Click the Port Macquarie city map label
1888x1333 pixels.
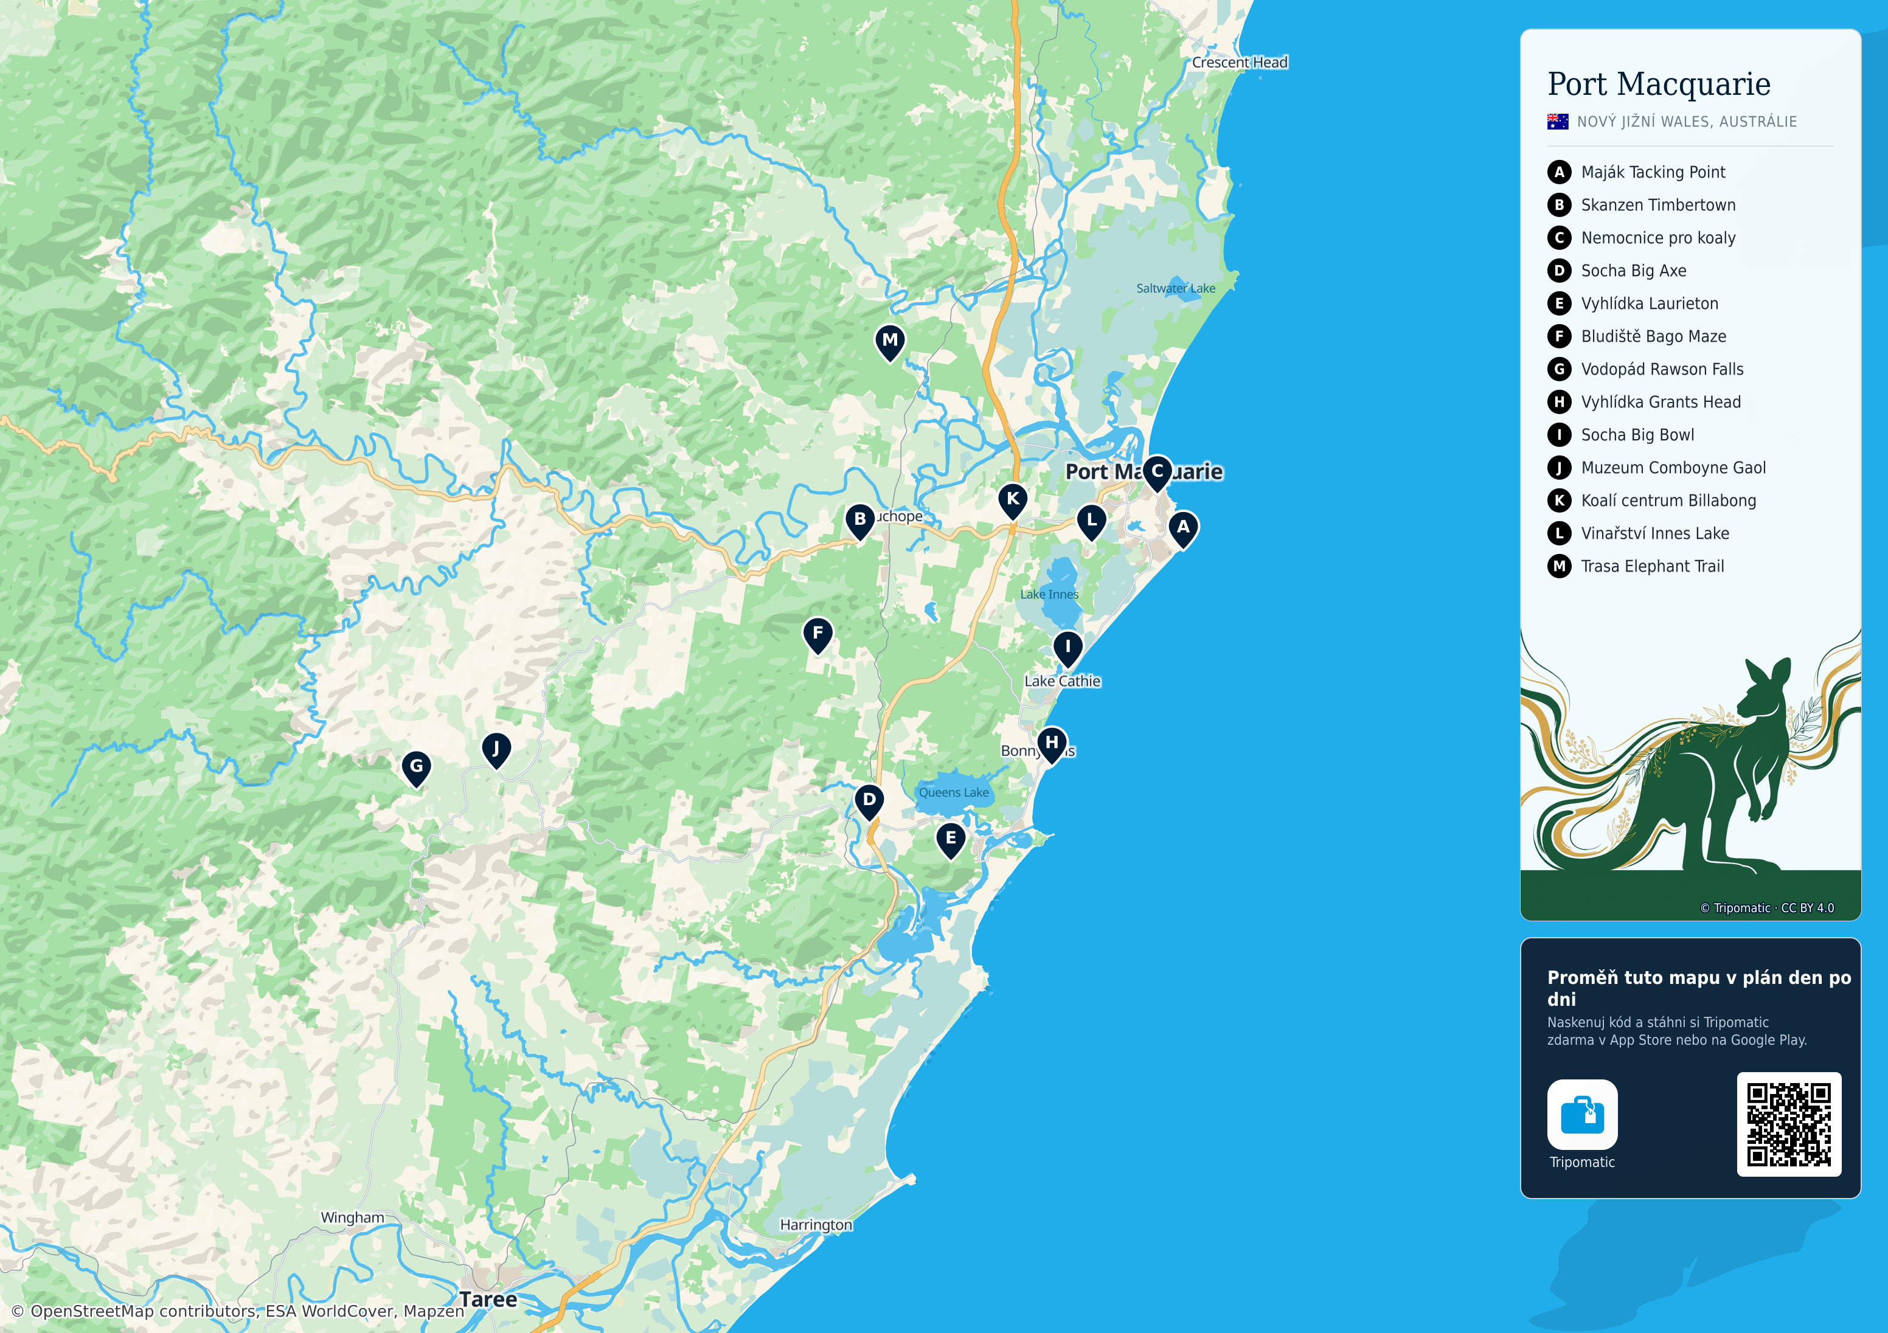click(1144, 472)
